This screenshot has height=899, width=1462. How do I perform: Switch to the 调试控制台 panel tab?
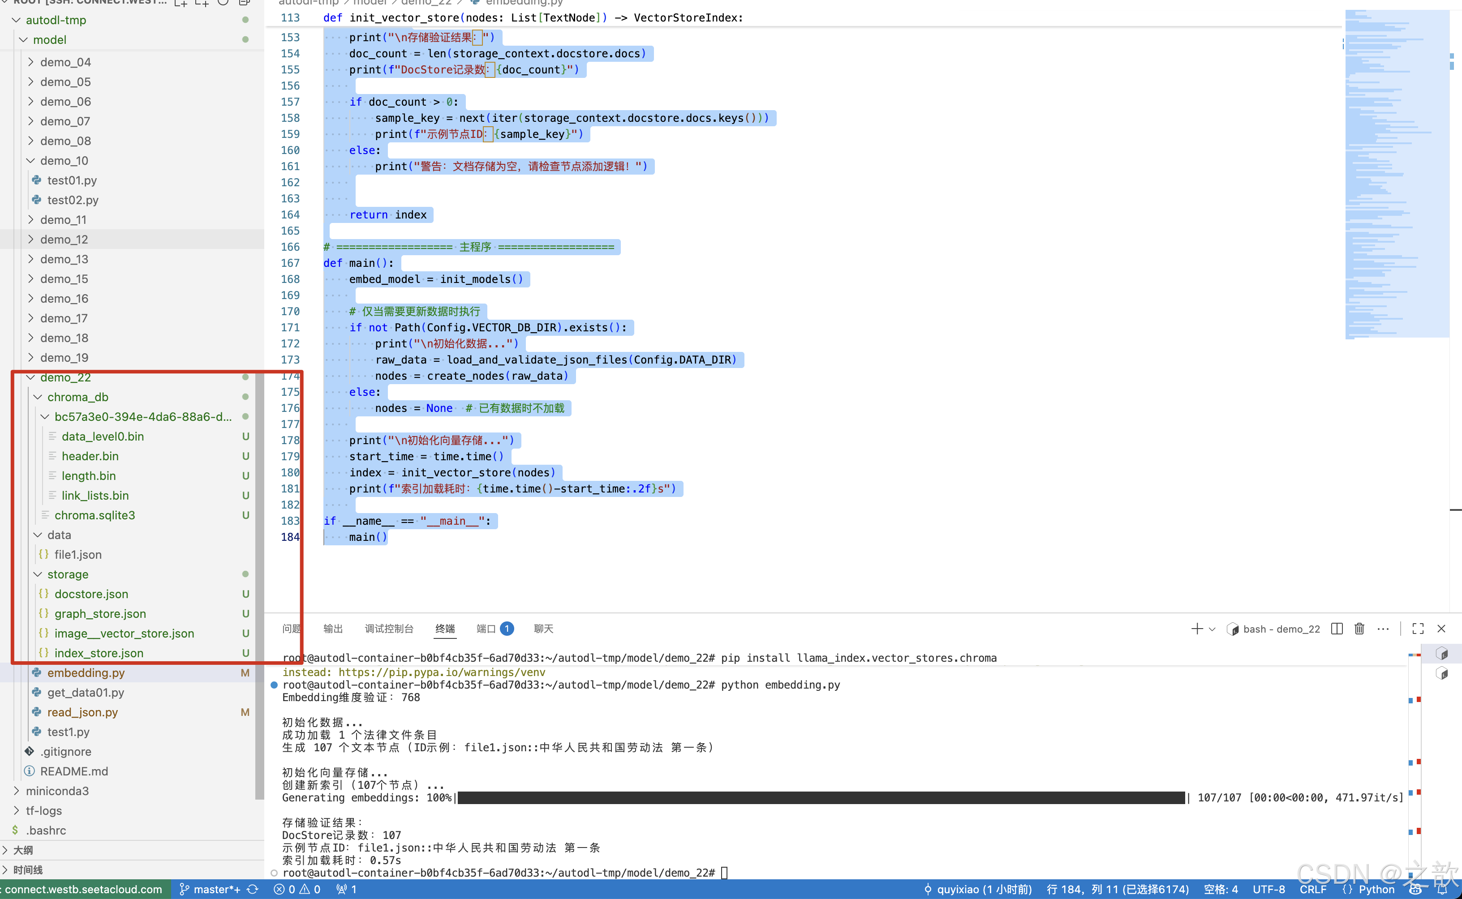(x=389, y=629)
